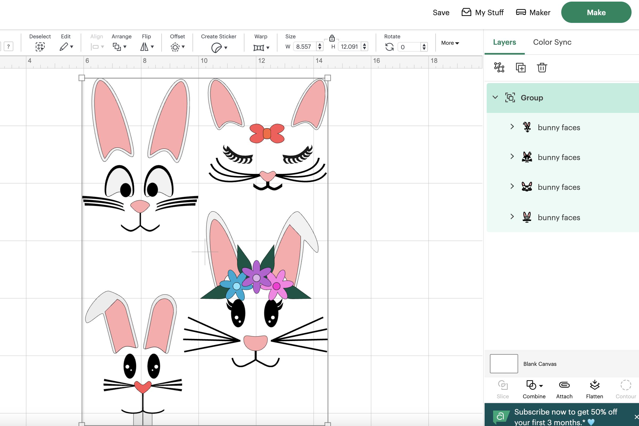Click the question mark help icon
The width and height of the screenshot is (639, 426).
tap(9, 46)
